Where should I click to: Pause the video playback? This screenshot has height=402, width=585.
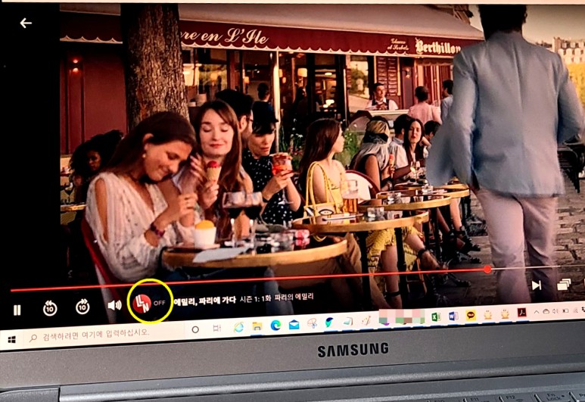(x=17, y=310)
